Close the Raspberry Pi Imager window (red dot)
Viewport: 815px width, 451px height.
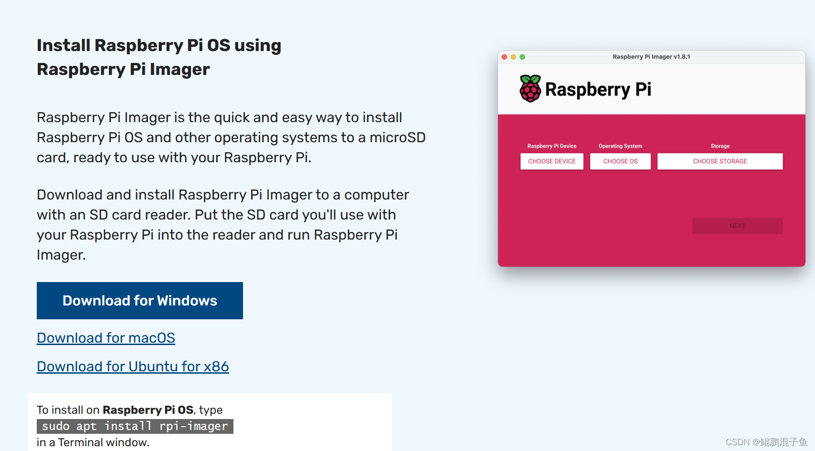(504, 57)
